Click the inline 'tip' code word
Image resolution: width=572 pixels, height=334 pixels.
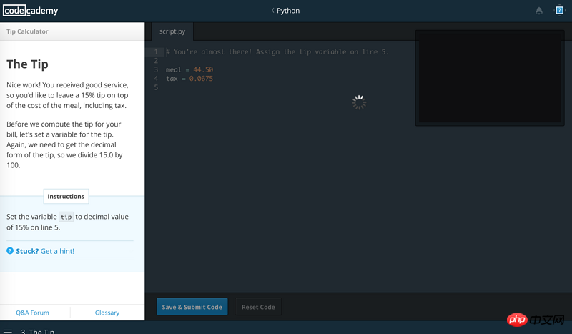pos(66,217)
